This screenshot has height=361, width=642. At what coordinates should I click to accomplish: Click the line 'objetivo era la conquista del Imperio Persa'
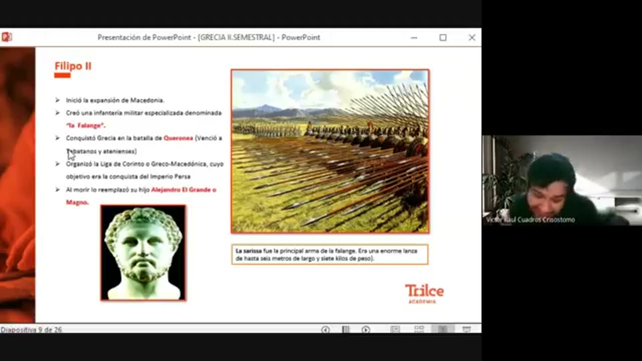point(128,177)
